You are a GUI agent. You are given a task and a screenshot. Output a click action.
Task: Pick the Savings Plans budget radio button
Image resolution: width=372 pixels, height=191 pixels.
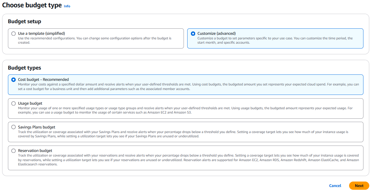[x=13, y=127]
